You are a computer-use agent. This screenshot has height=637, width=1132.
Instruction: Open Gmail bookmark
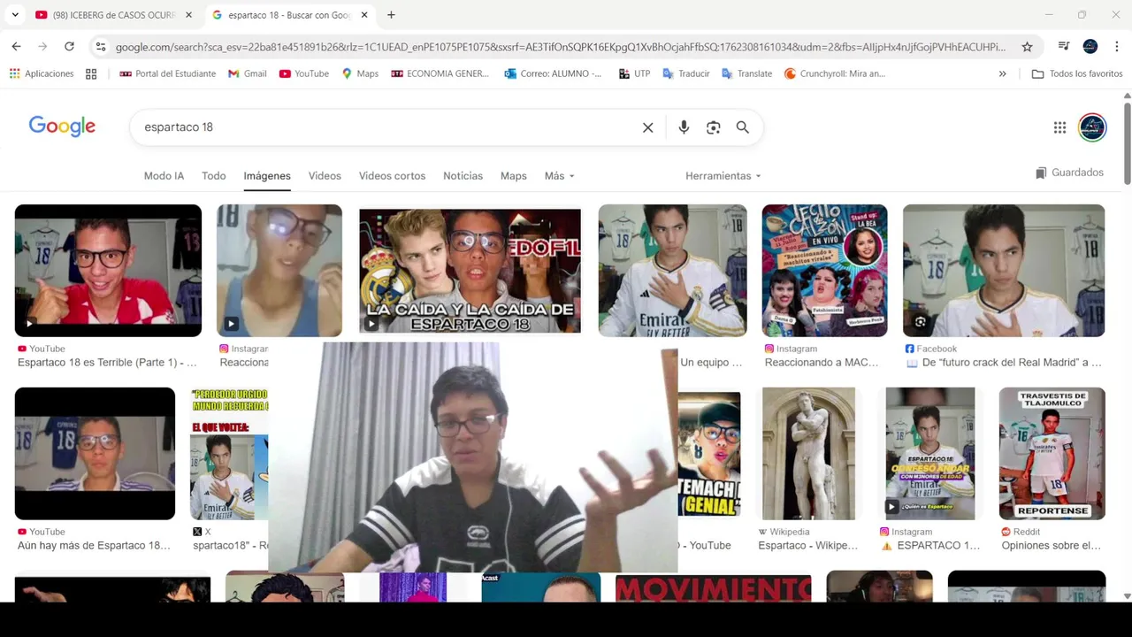(x=247, y=73)
